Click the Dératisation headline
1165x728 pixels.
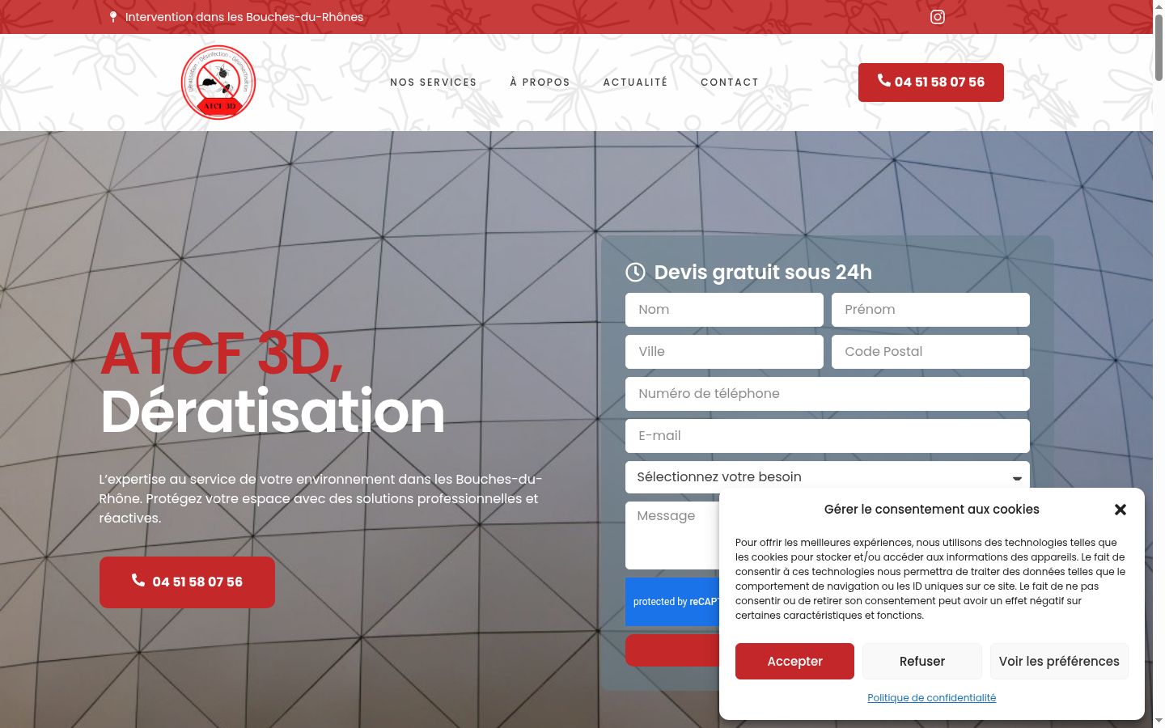[273, 412]
